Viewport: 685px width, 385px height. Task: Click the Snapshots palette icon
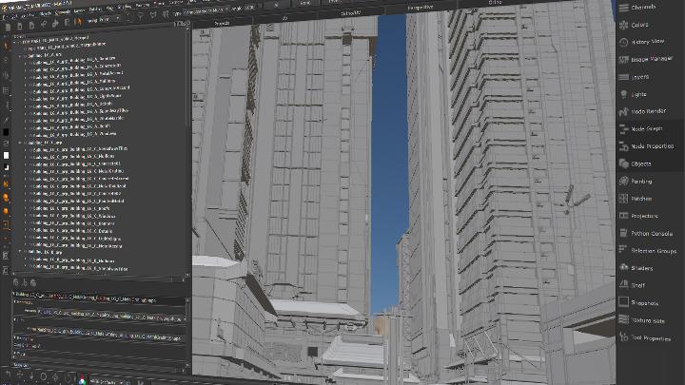(x=621, y=302)
